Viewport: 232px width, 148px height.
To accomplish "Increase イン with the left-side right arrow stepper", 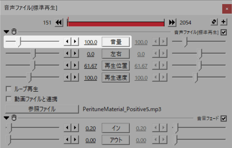I will coord(75,128).
